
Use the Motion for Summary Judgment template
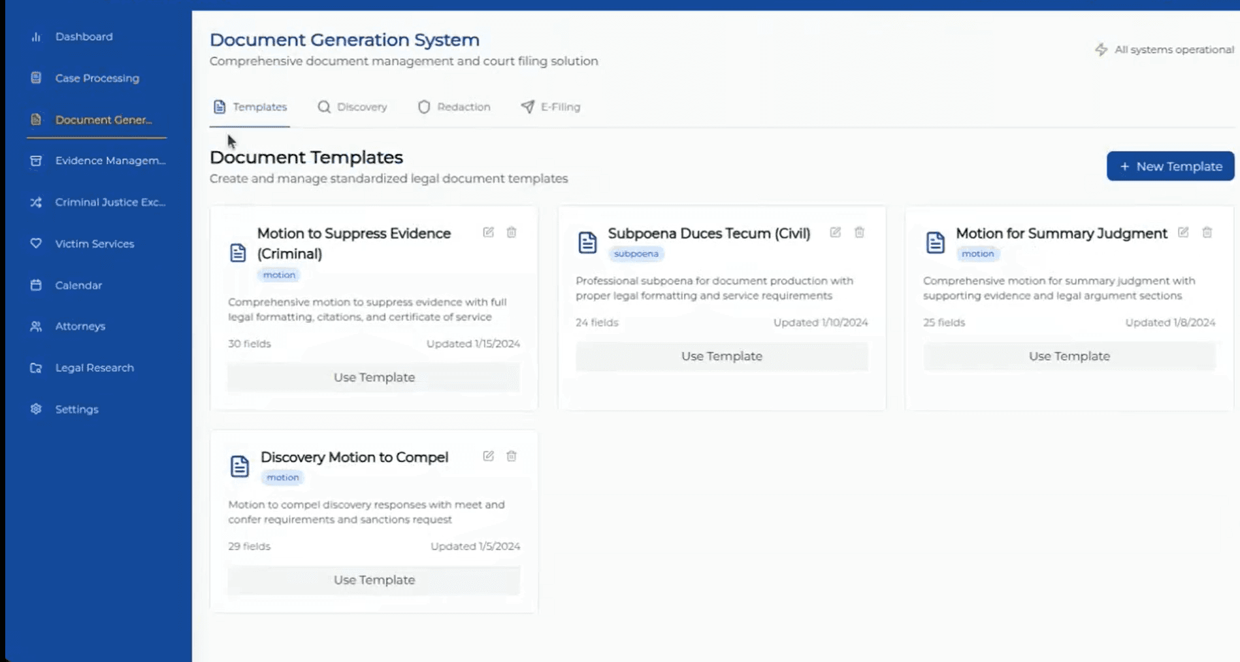coord(1069,356)
